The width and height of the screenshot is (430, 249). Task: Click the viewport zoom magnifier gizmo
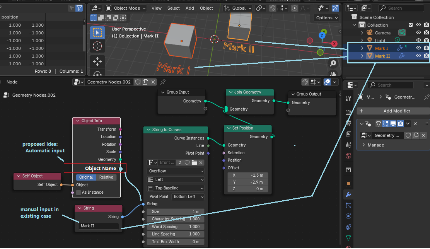click(333, 63)
